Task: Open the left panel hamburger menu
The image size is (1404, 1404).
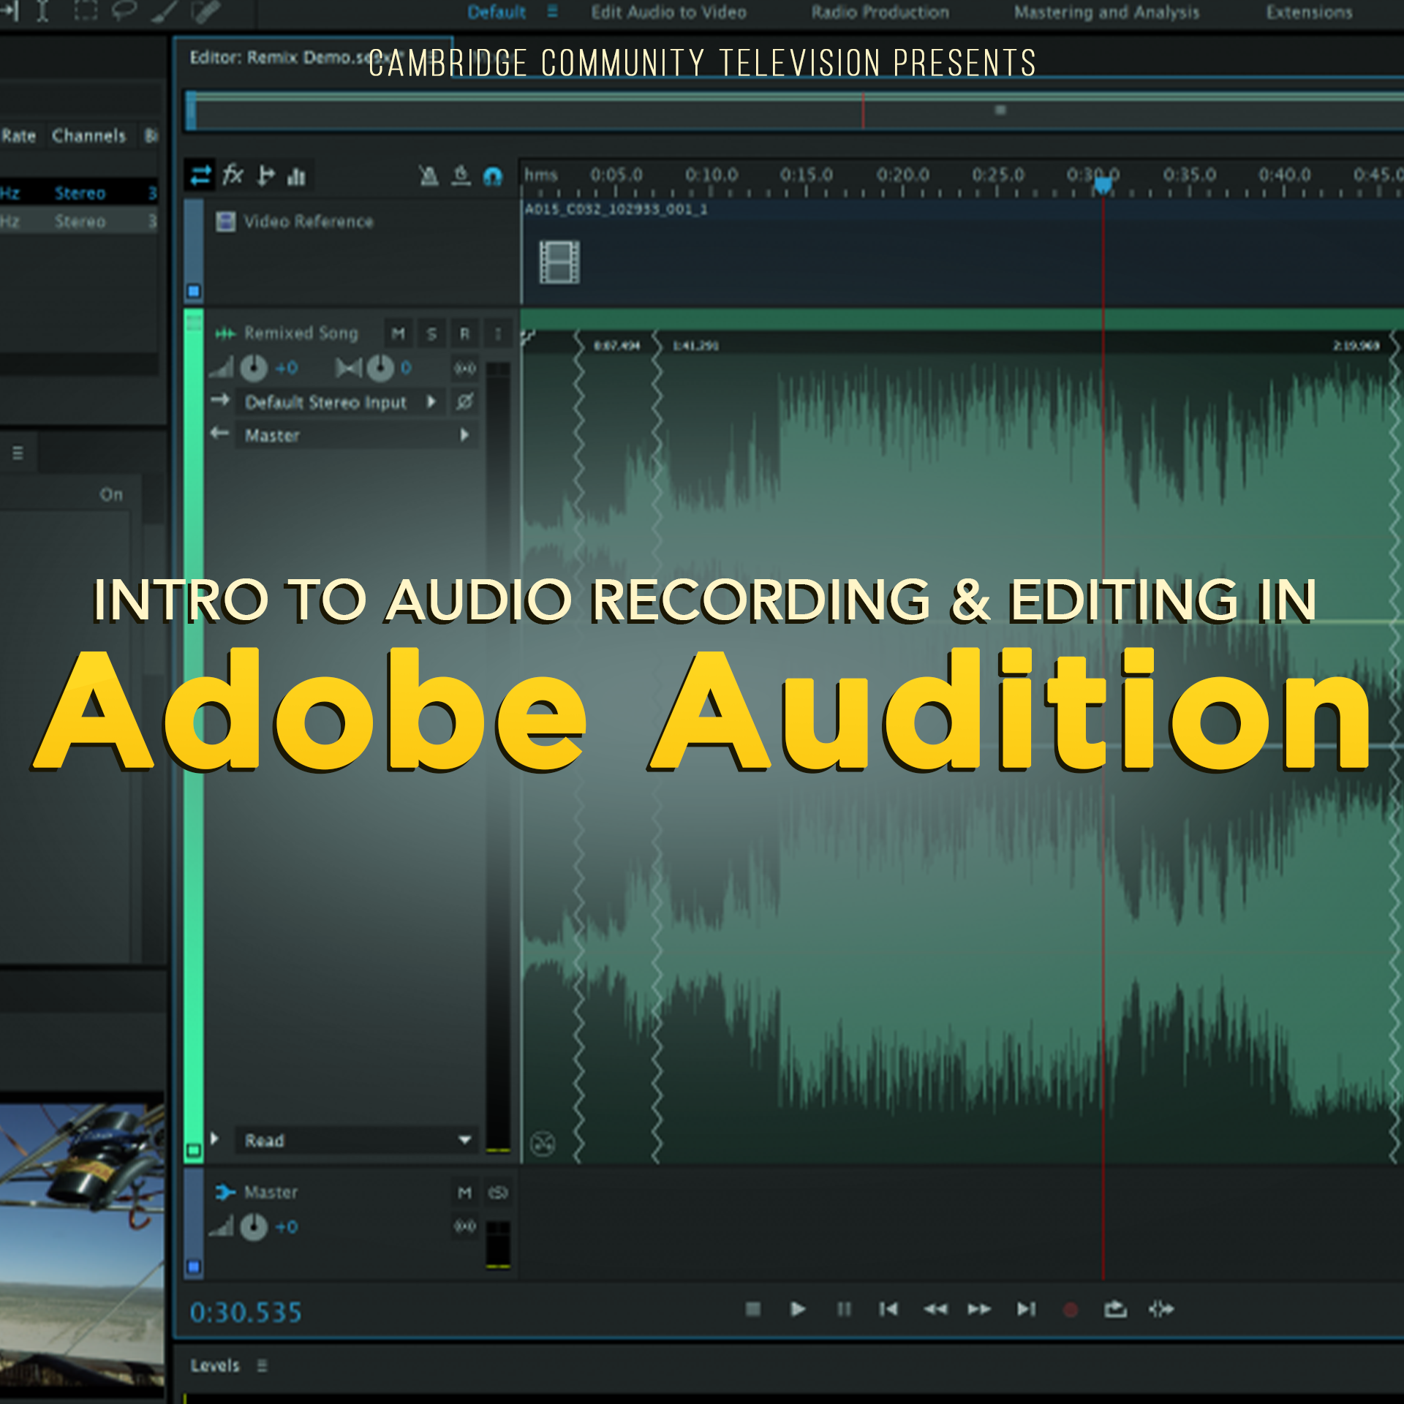Action: [18, 453]
